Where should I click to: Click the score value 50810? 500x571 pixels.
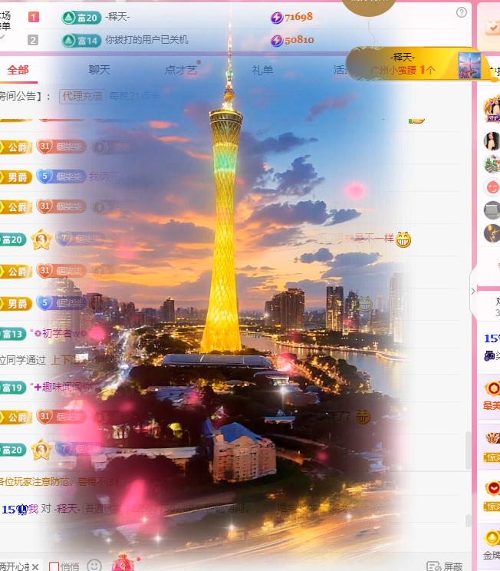click(299, 40)
